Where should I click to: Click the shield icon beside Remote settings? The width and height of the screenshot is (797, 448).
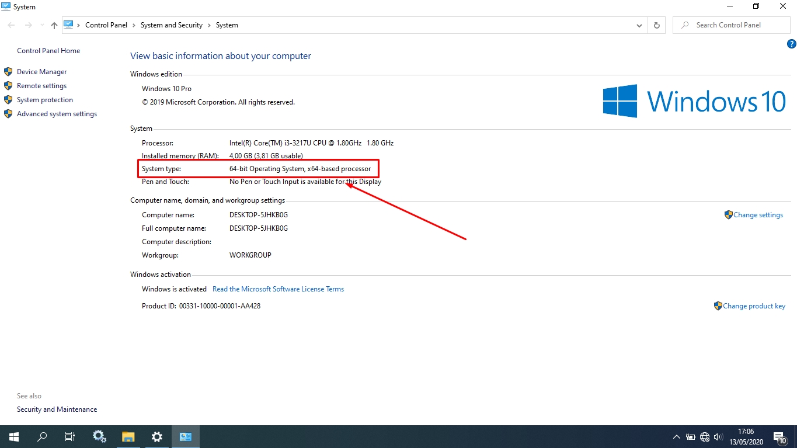tap(8, 86)
